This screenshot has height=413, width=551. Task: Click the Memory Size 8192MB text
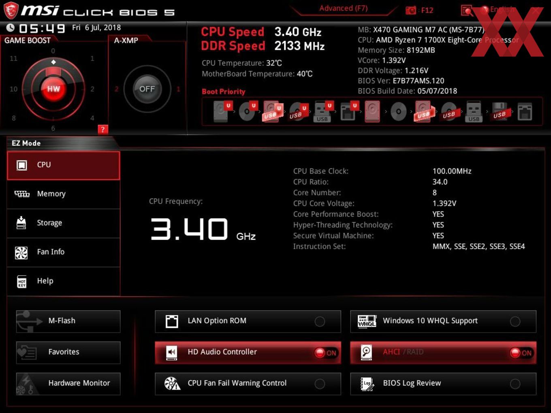pos(396,50)
